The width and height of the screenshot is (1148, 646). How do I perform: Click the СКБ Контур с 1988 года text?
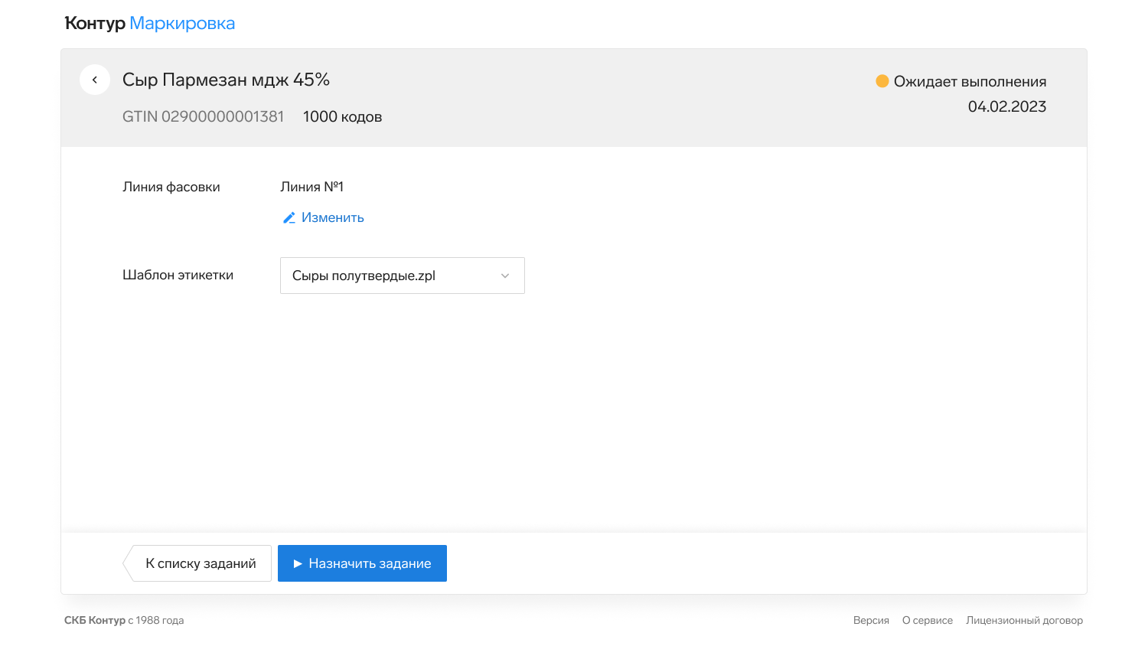(124, 621)
